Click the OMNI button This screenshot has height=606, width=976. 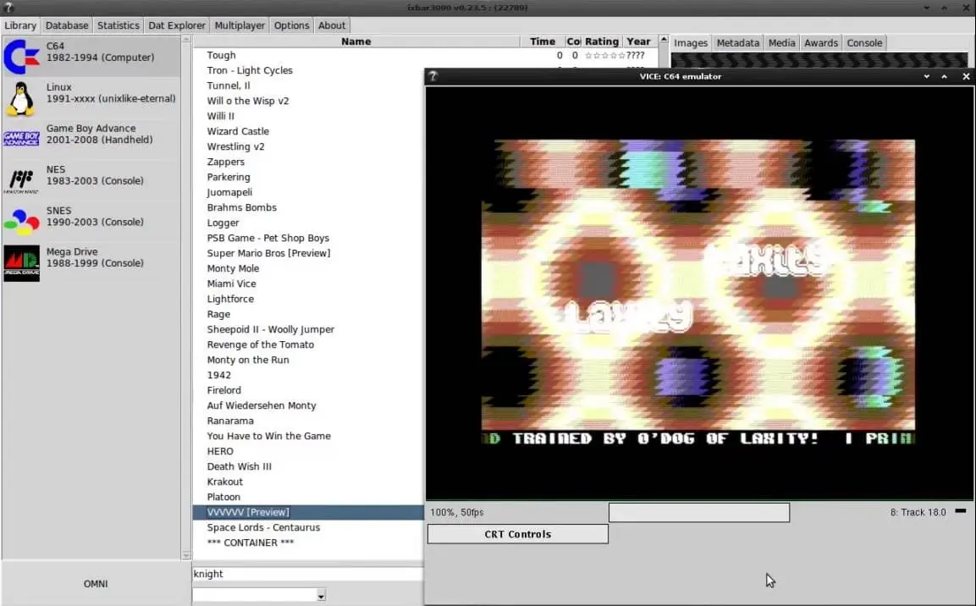[x=96, y=584]
